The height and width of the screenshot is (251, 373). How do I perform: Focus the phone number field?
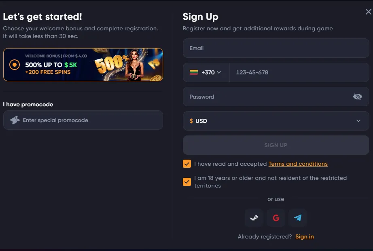tap(299, 72)
